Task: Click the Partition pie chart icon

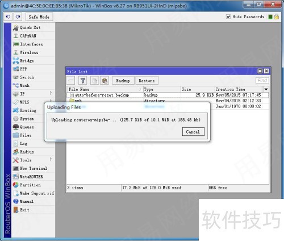Action: (16, 185)
